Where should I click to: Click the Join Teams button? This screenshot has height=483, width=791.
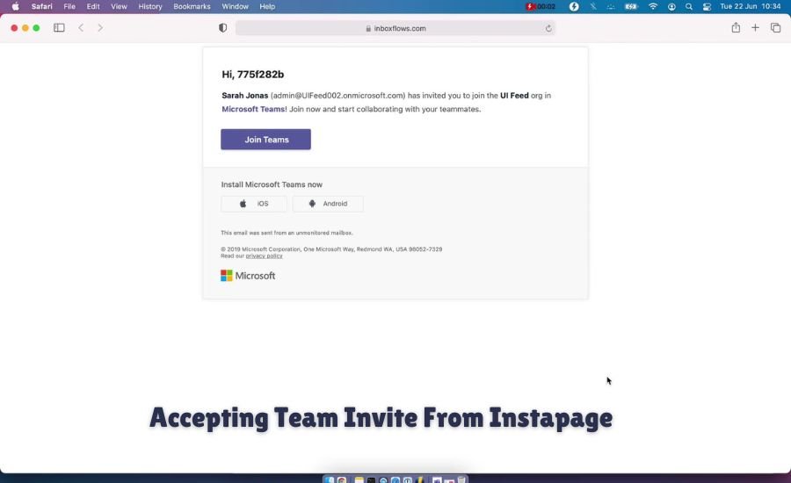(x=265, y=140)
